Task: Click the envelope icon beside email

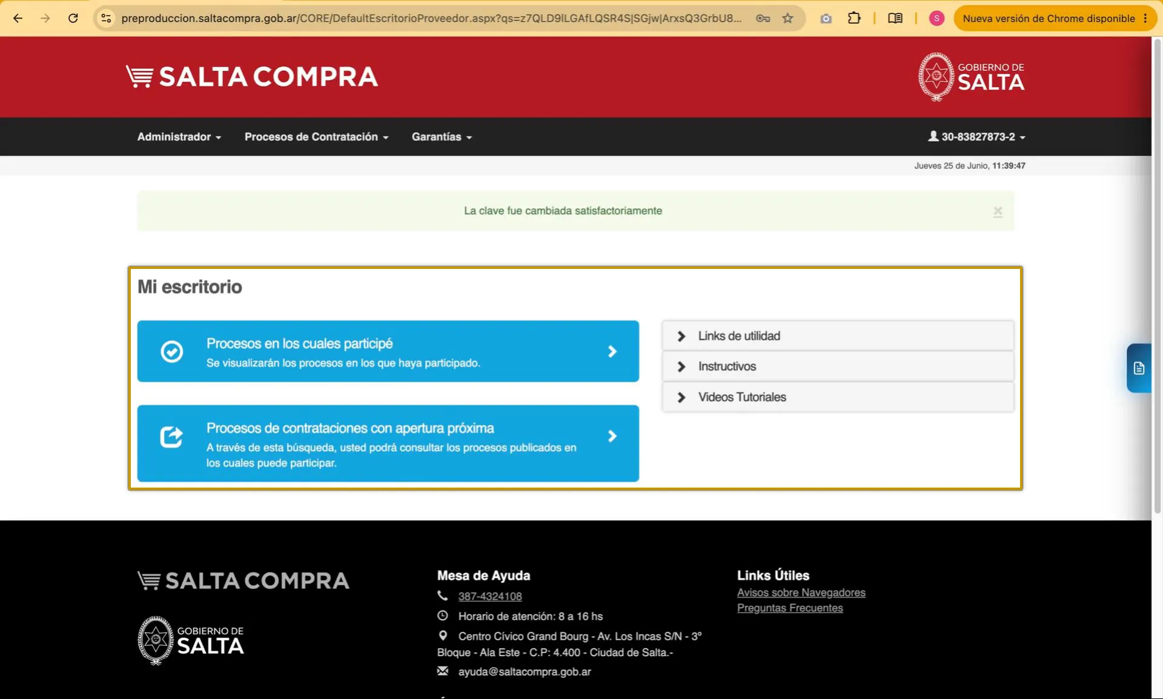Action: (x=443, y=671)
